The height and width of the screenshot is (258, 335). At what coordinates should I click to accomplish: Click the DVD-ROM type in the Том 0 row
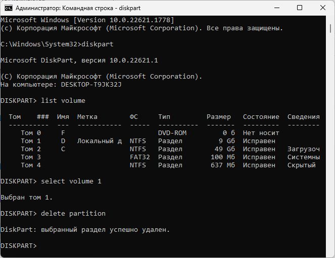click(172, 133)
